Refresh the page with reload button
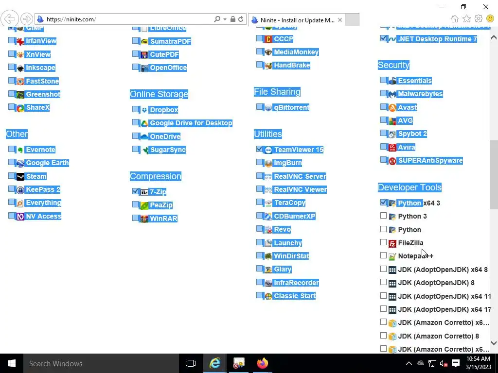This screenshot has height=373, width=498. [241, 19]
